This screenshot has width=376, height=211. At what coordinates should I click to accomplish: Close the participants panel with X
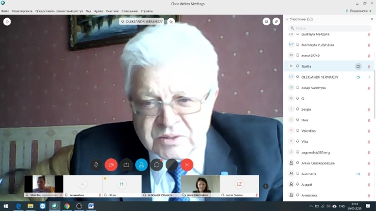point(372,19)
